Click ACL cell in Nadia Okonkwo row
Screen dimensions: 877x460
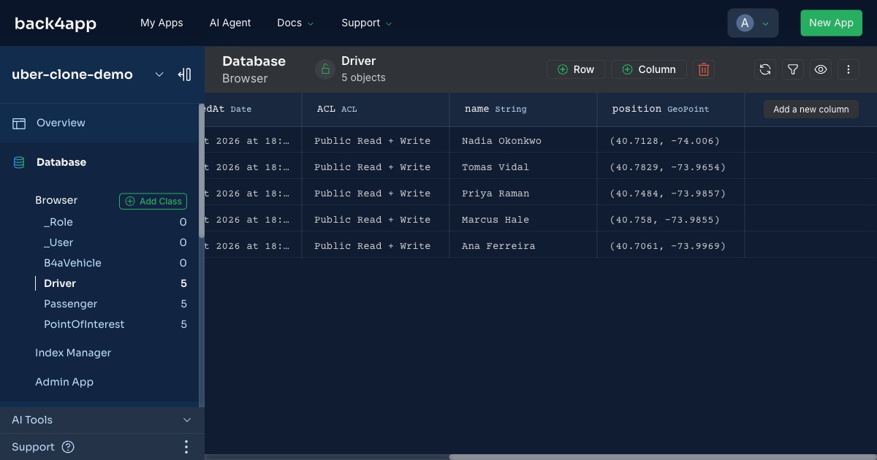pyautogui.click(x=376, y=141)
